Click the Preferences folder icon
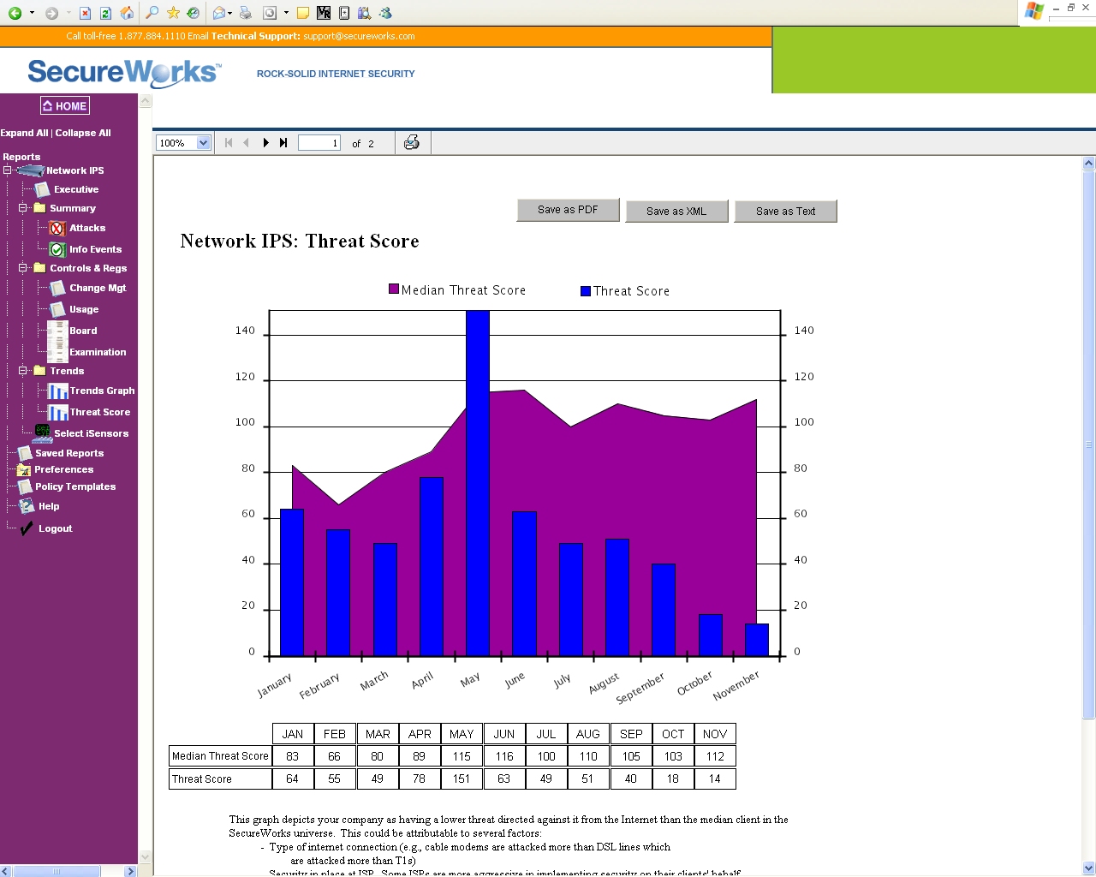The height and width of the screenshot is (877, 1096). (x=24, y=469)
